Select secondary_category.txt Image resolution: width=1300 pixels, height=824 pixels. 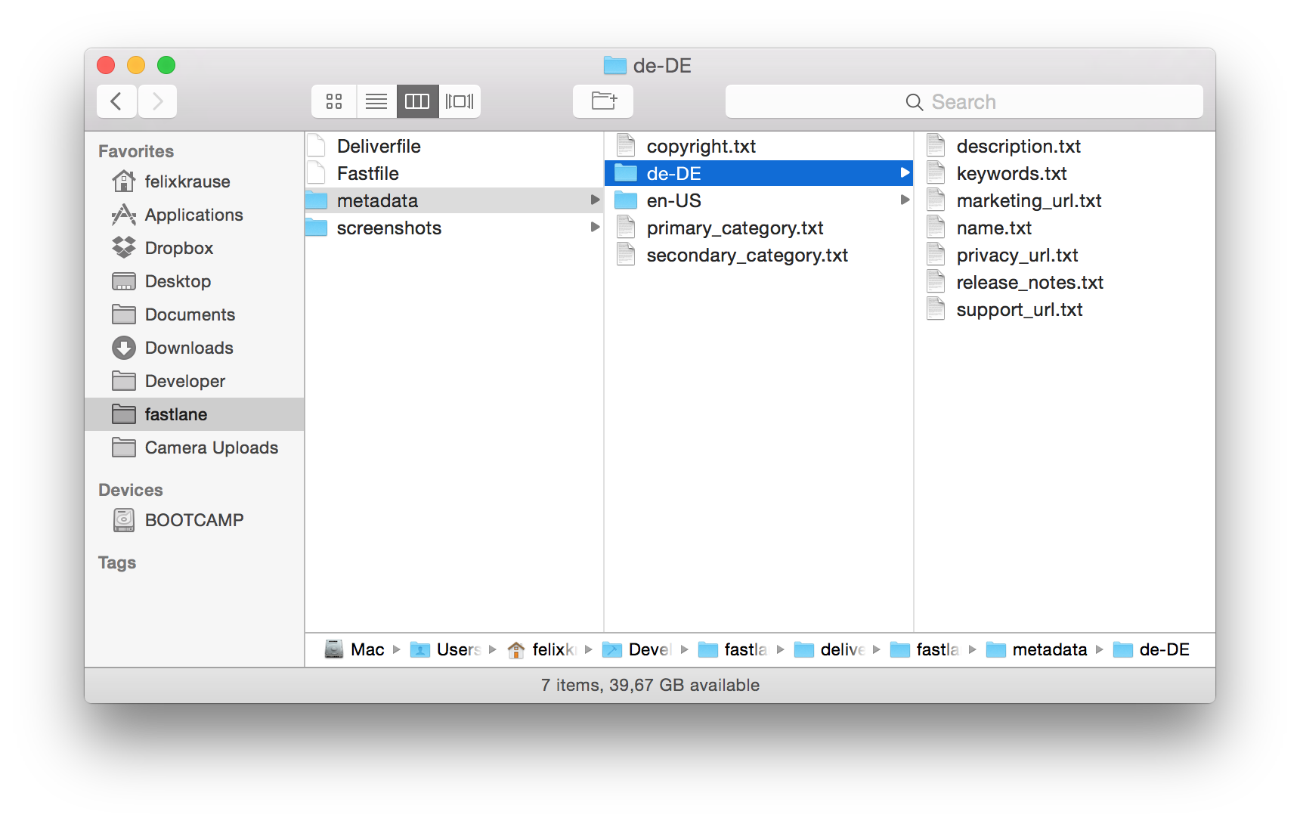tap(759, 255)
